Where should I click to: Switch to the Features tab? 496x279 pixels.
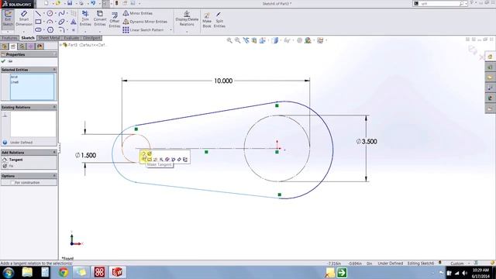pos(9,38)
